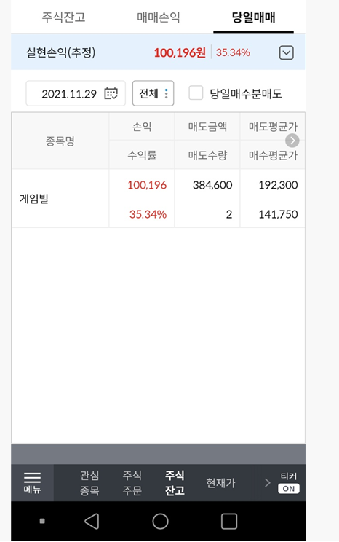
Task: Select the 당일매매 tab
Action: [253, 17]
